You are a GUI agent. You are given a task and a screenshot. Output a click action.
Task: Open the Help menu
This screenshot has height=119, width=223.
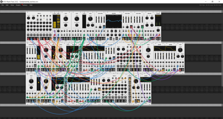(x=31, y=5)
